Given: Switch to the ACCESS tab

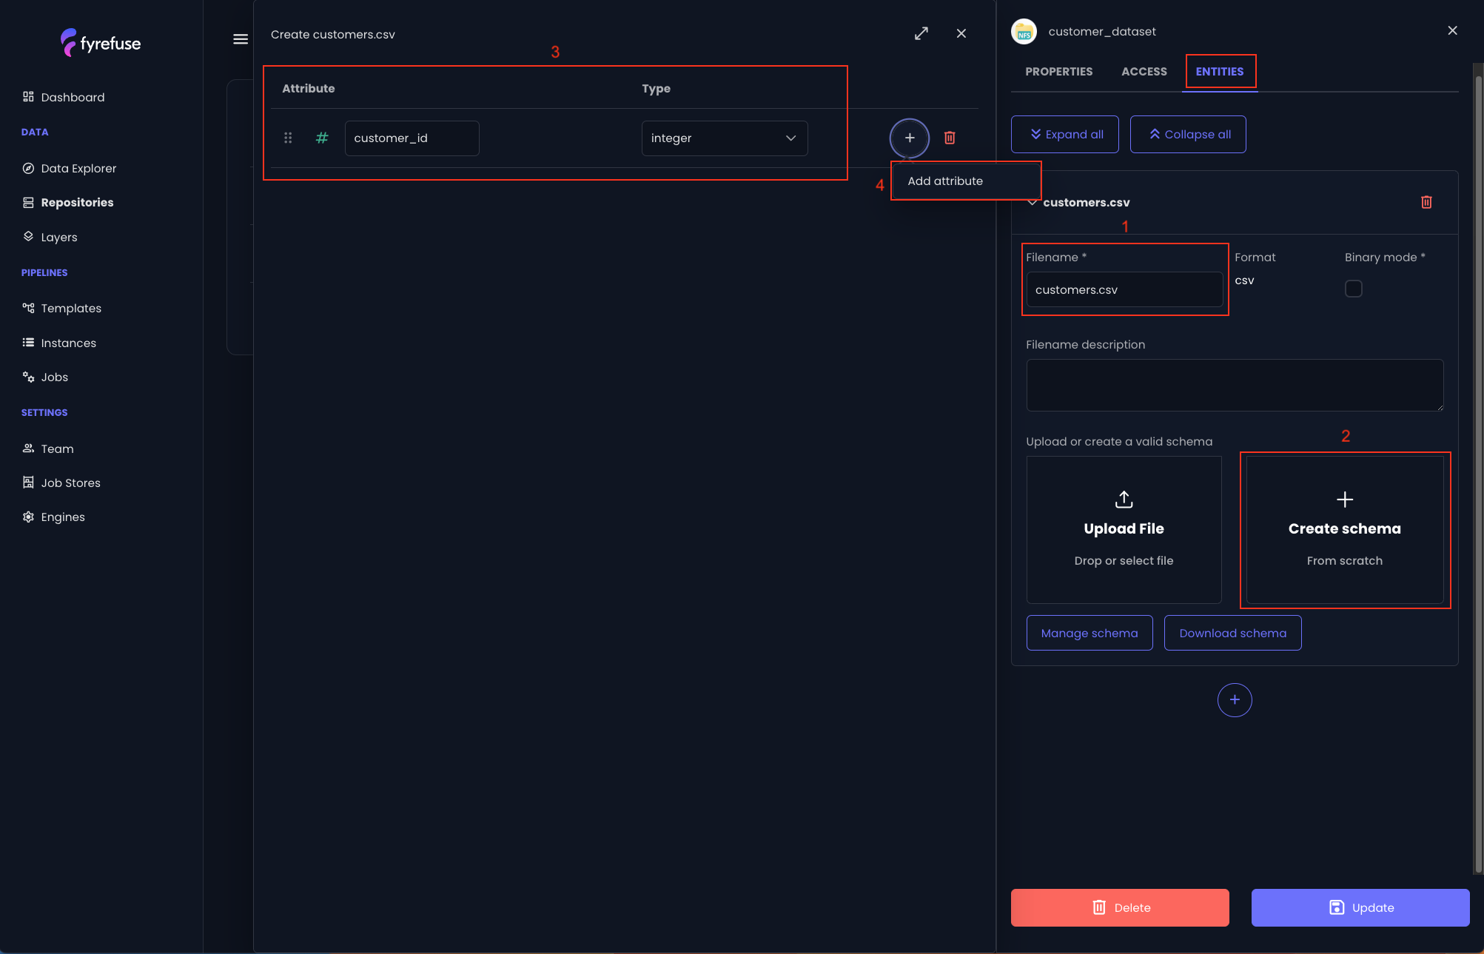Looking at the screenshot, I should [1144, 72].
